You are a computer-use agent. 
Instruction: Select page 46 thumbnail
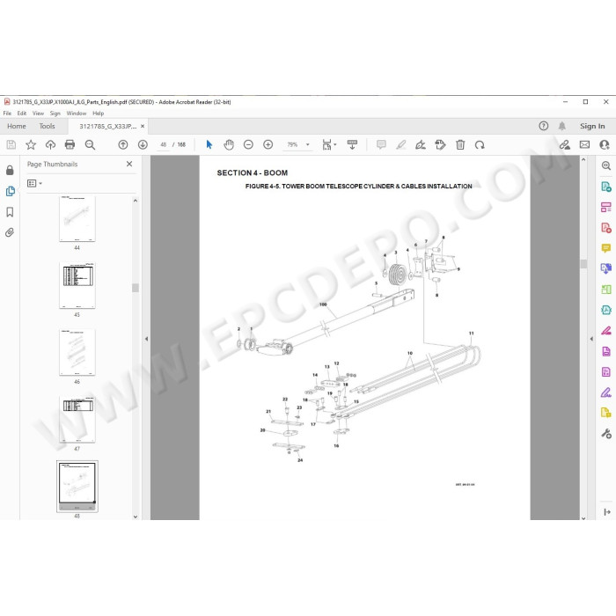(x=77, y=352)
